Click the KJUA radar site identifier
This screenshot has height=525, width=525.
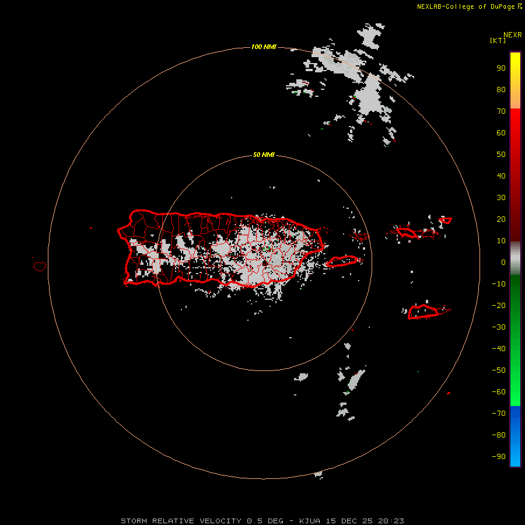(309, 521)
